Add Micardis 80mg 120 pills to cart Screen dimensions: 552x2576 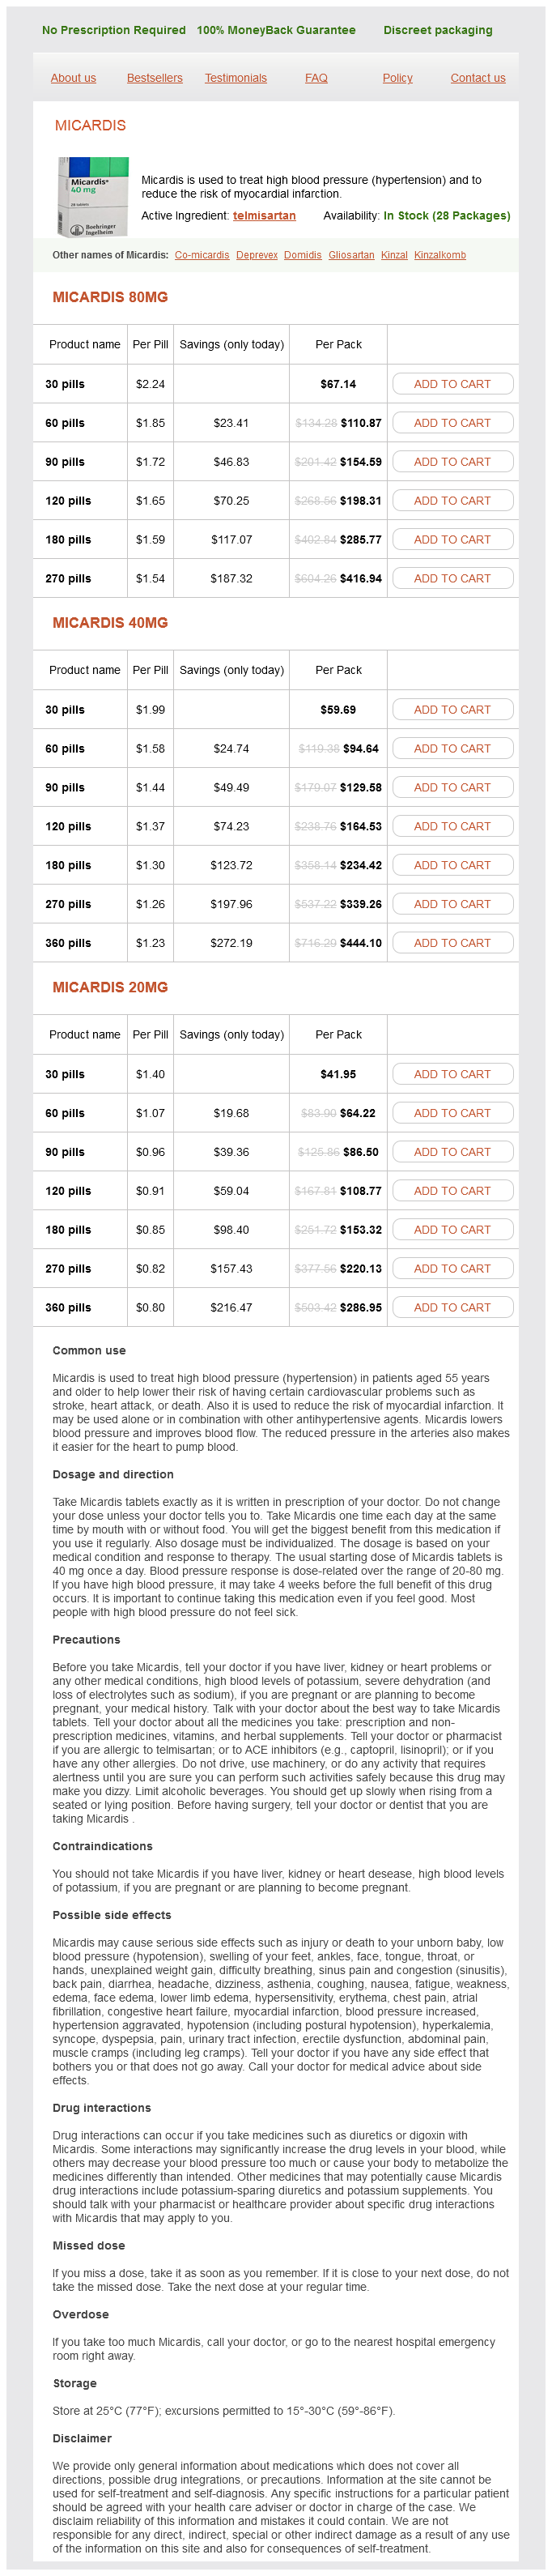click(452, 501)
